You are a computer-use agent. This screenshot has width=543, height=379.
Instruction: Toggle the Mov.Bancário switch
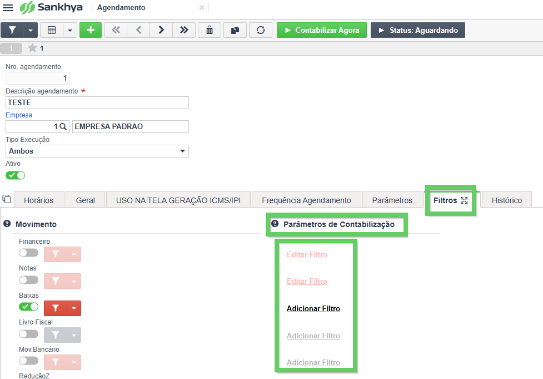click(29, 361)
